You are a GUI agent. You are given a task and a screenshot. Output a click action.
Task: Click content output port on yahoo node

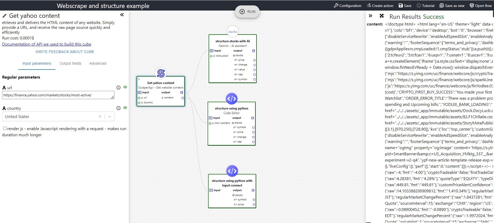[183, 98]
